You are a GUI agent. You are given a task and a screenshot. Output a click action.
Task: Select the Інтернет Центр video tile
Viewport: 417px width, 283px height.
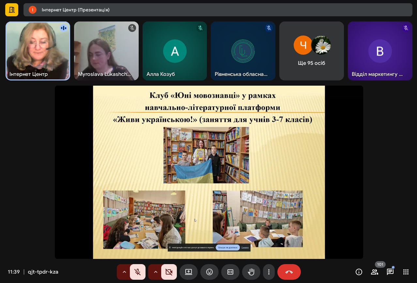click(x=38, y=51)
